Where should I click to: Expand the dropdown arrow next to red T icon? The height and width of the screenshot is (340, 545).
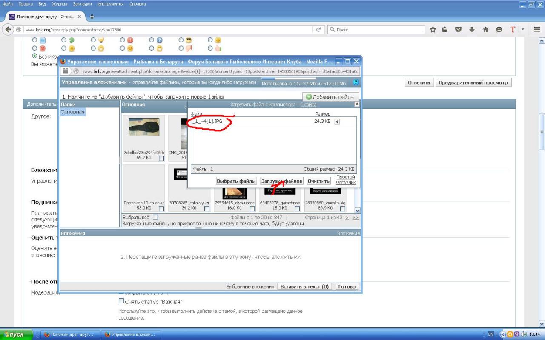coord(522,30)
